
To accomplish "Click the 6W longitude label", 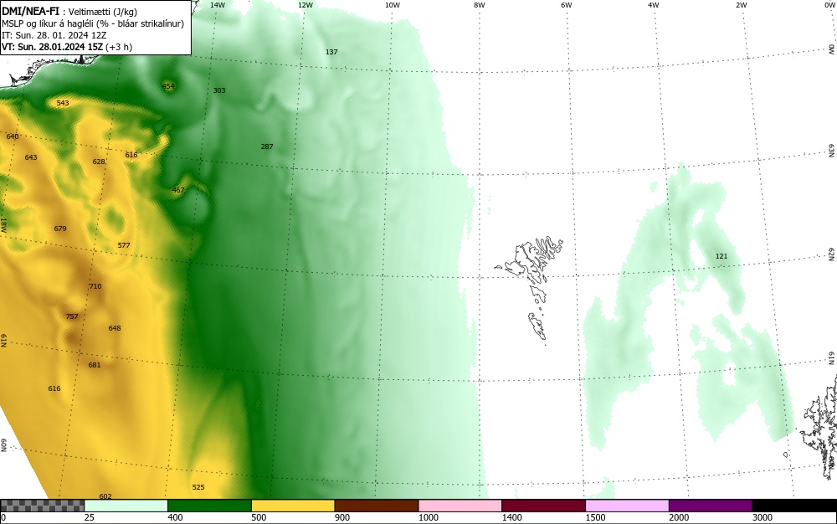I will tap(567, 5).
